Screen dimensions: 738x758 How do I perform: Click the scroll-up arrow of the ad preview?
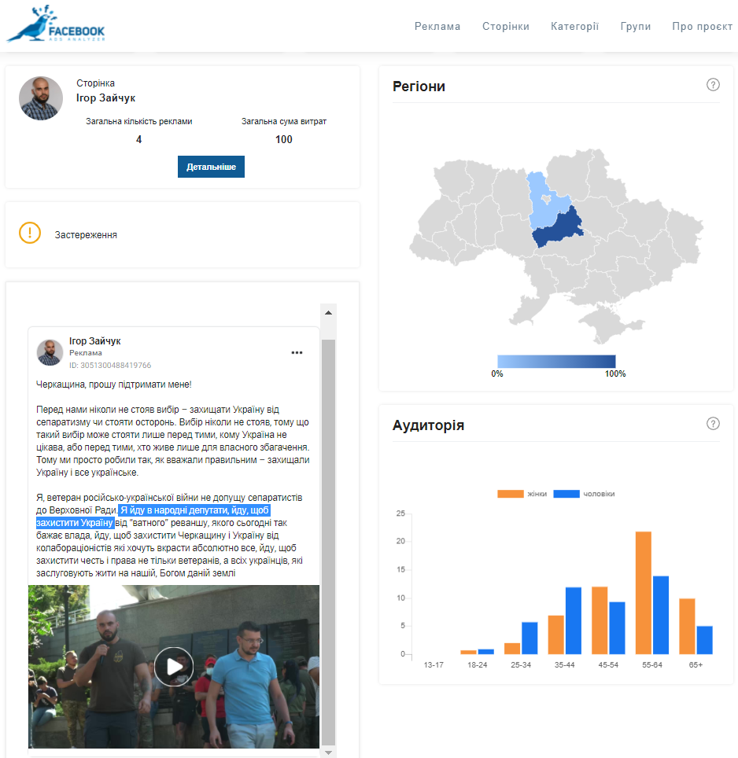328,312
